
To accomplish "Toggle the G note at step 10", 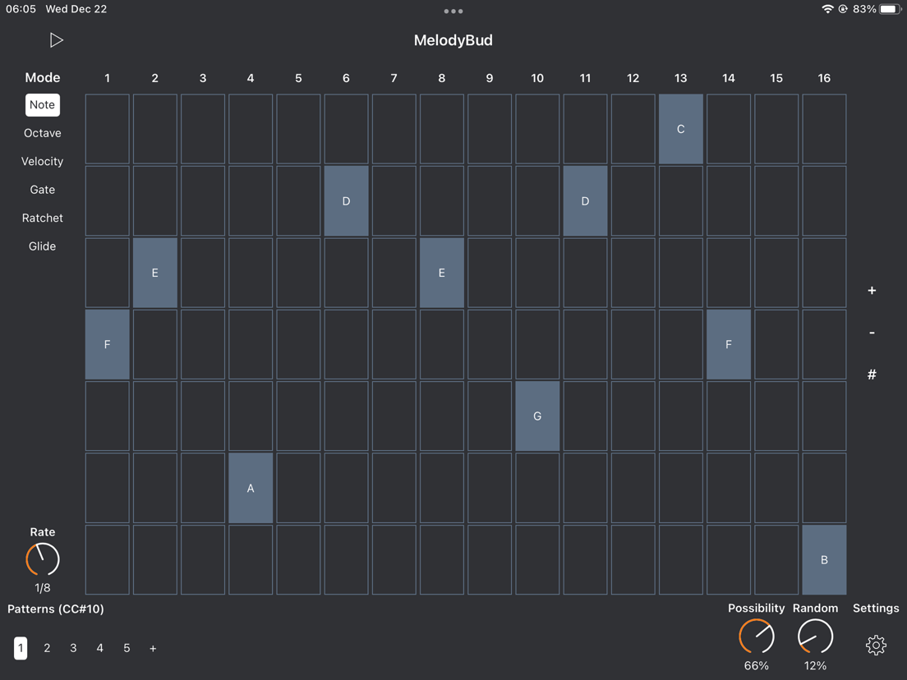I will click(537, 416).
